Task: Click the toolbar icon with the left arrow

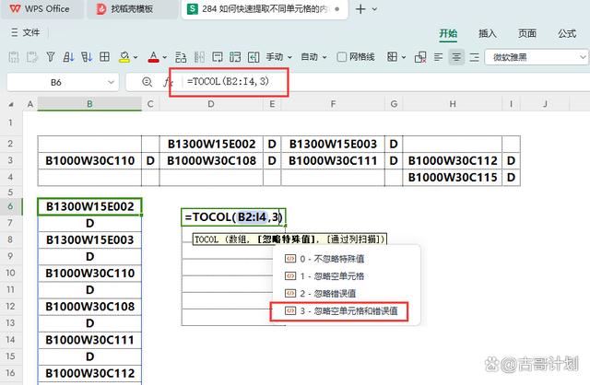Action: pos(254,57)
